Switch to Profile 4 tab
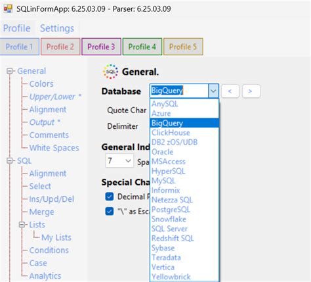 click(142, 47)
